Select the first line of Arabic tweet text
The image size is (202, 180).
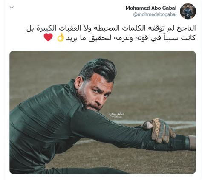pyautogui.click(x=111, y=28)
